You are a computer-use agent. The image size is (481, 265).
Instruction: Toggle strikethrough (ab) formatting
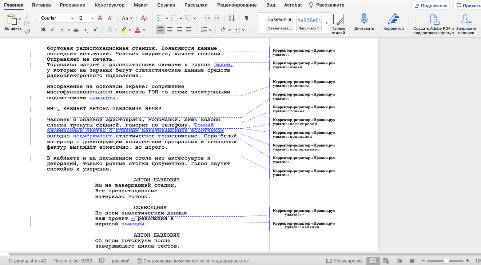pos(76,30)
